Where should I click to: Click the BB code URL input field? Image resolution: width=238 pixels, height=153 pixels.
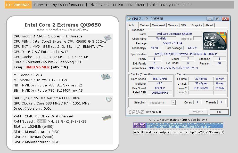pos(178,132)
